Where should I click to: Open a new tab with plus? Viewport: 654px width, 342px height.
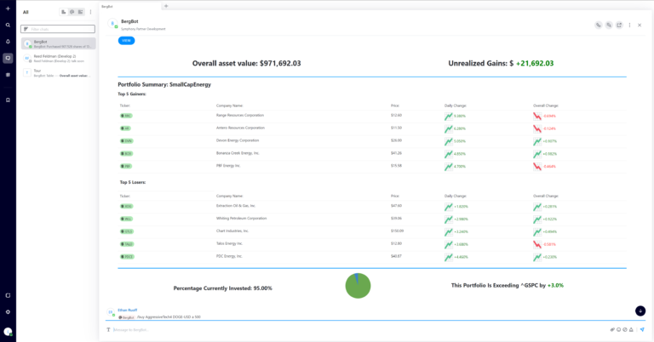click(166, 6)
